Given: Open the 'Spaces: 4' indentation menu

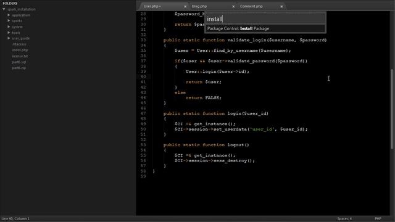Looking at the screenshot, I should (344, 218).
